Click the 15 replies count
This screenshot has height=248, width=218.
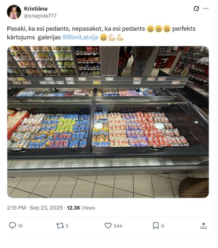[20, 226]
